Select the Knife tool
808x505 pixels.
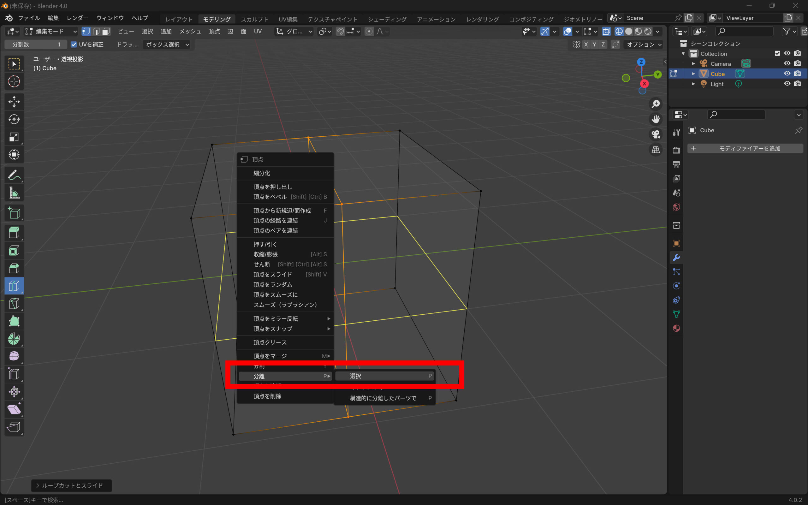[14, 304]
